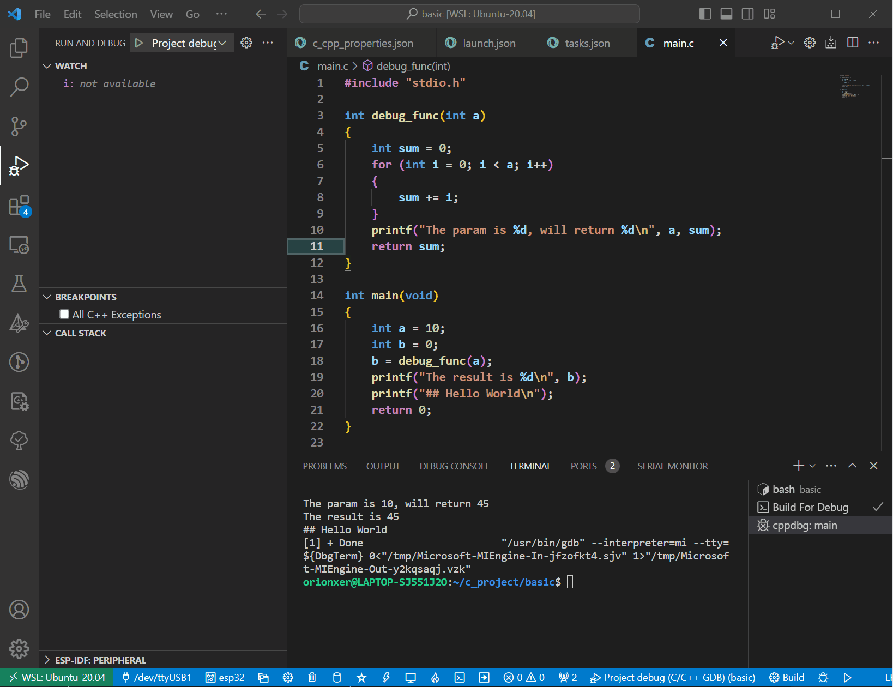Toggle the panel layout icon in title bar
Image resolution: width=893 pixels, height=687 pixels.
click(x=726, y=14)
